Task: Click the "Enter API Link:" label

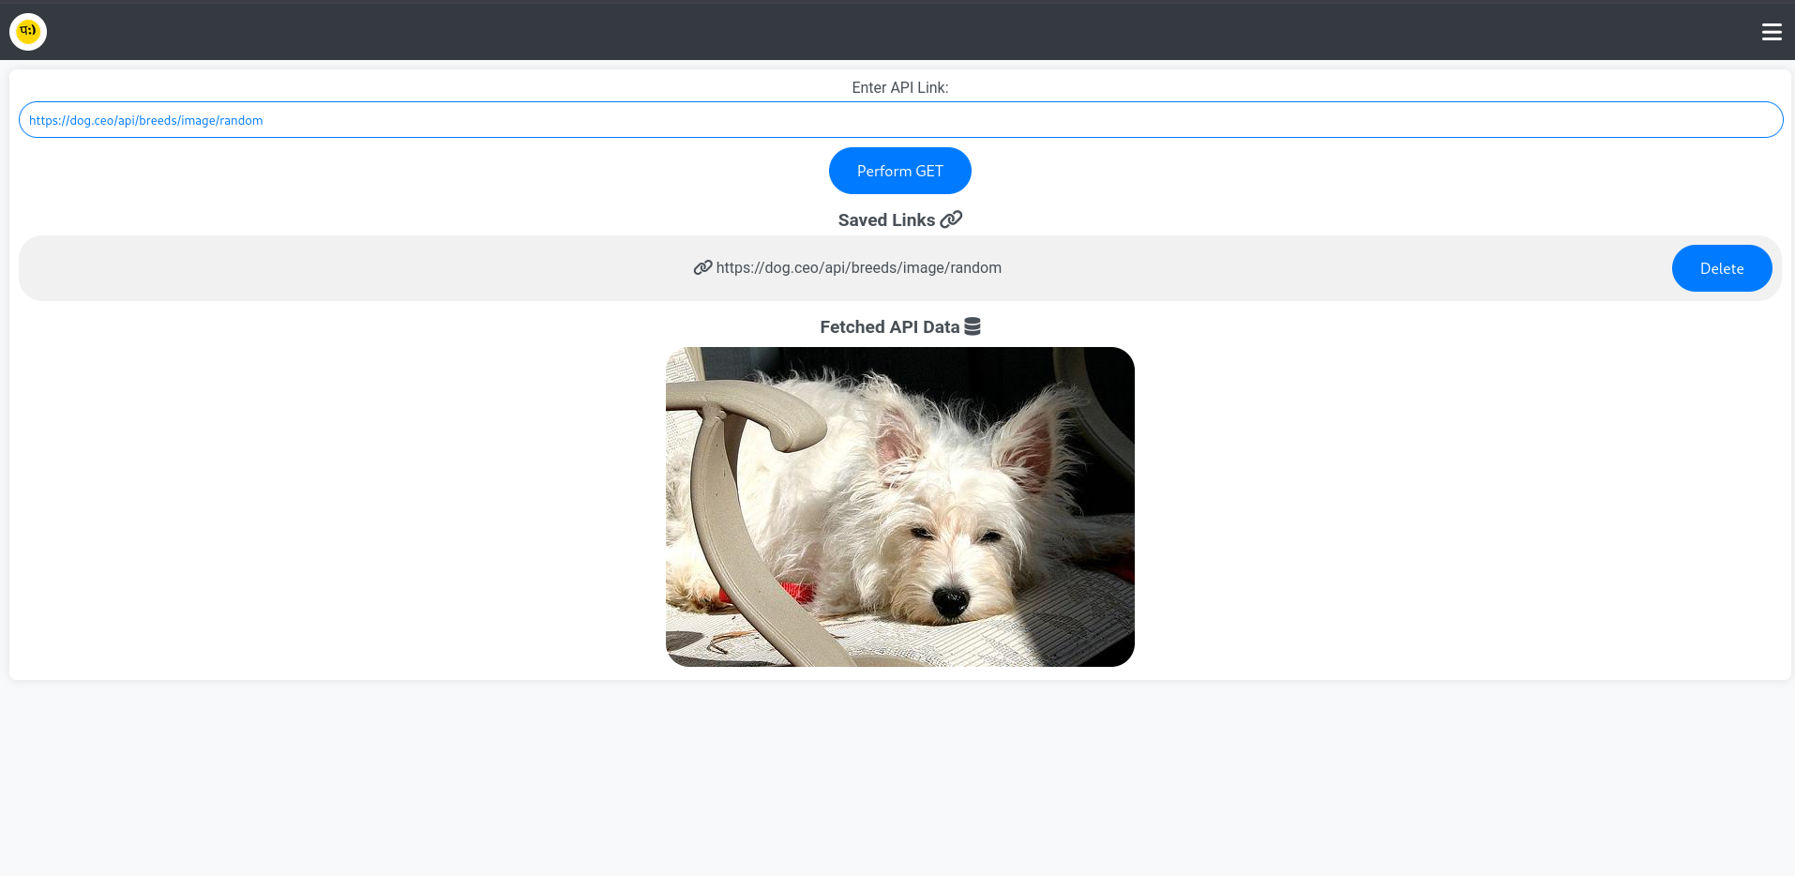Action: 899,87
